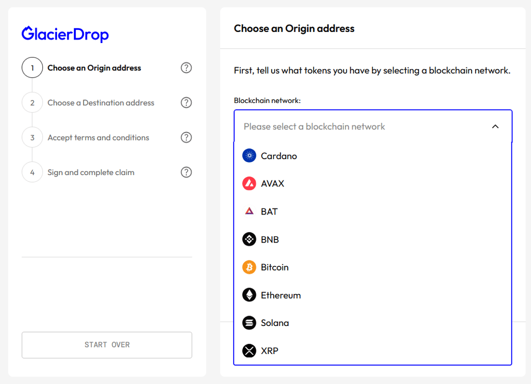Select the Ethereum network icon
This screenshot has width=531, height=384.
249,295
